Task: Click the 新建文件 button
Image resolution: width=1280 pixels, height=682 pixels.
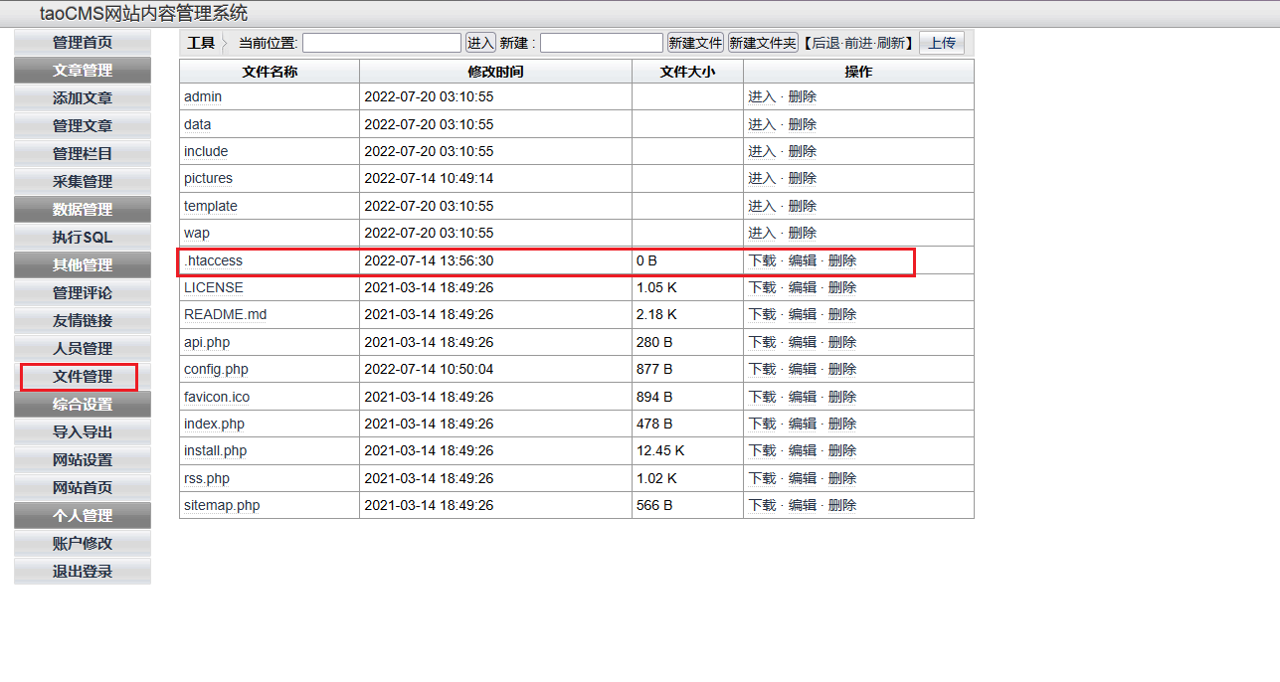Action: coord(695,43)
